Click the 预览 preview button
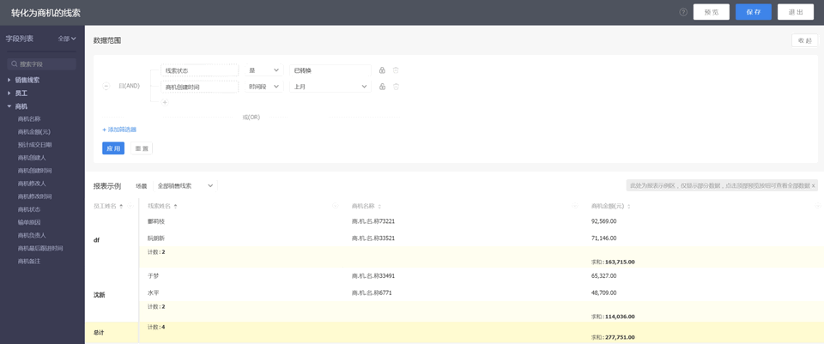The width and height of the screenshot is (824, 344). pyautogui.click(x=711, y=12)
